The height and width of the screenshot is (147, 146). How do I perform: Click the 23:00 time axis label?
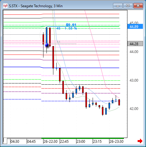coord(81,142)
